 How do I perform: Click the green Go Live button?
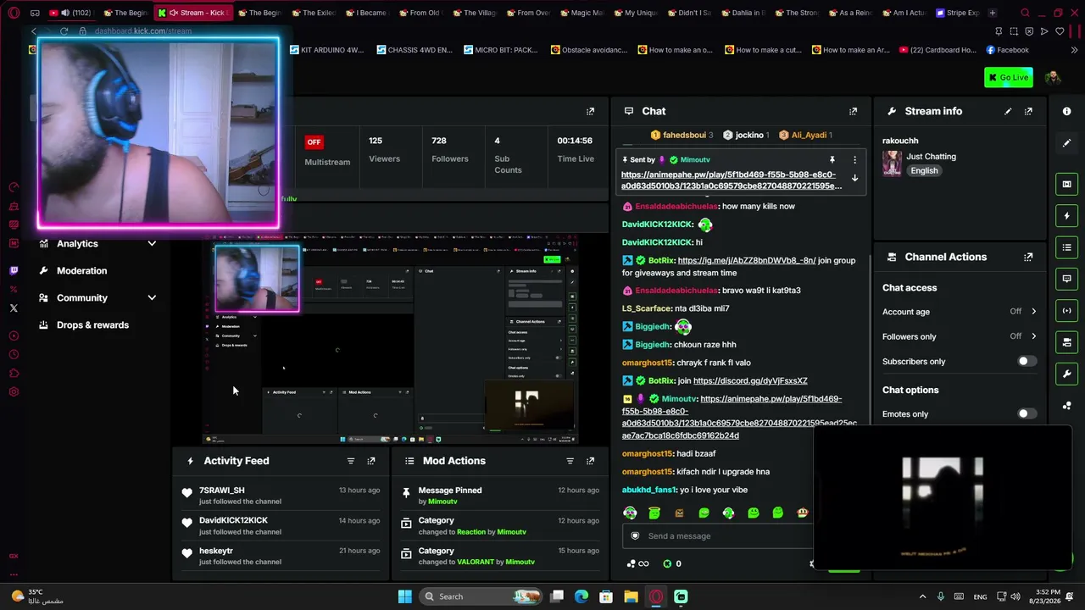(x=1009, y=77)
